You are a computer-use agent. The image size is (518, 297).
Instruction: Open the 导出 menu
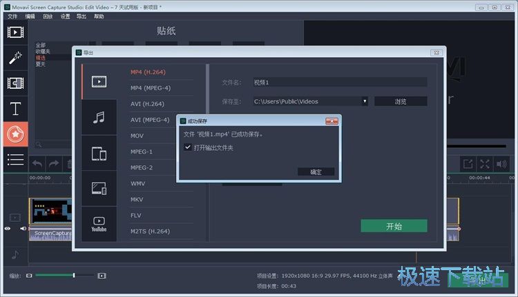81,16
